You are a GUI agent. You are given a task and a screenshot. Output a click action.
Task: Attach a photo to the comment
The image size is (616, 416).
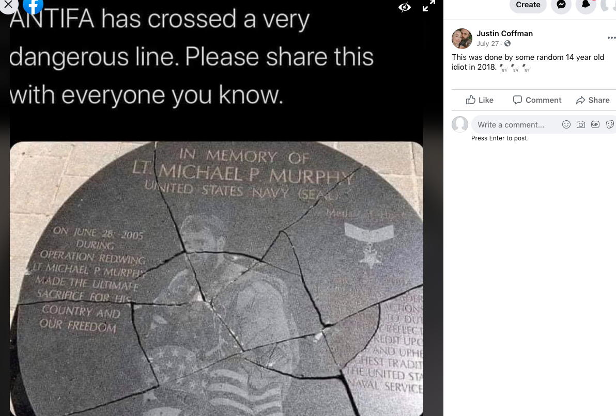tap(581, 124)
